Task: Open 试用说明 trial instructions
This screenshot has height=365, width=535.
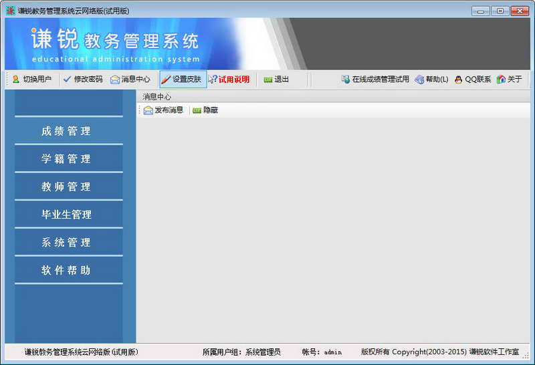Action: pos(229,80)
